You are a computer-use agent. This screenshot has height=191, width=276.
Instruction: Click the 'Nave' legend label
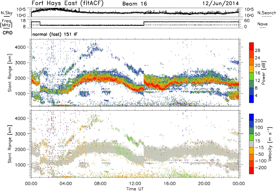click(263, 24)
